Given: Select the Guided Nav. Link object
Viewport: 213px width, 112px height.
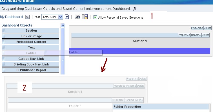Looking at the screenshot, I should tap(30, 59).
